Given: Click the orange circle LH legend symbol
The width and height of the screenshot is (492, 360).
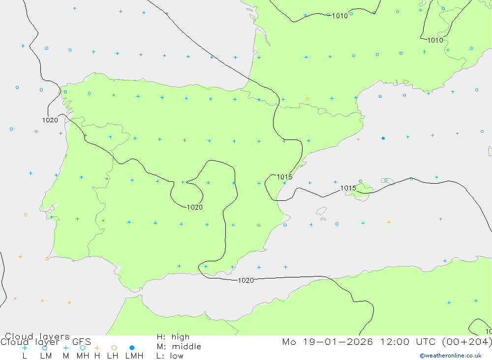Looking at the screenshot, I should (x=114, y=348).
